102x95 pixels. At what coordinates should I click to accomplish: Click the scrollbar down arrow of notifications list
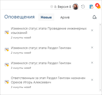[100, 90]
